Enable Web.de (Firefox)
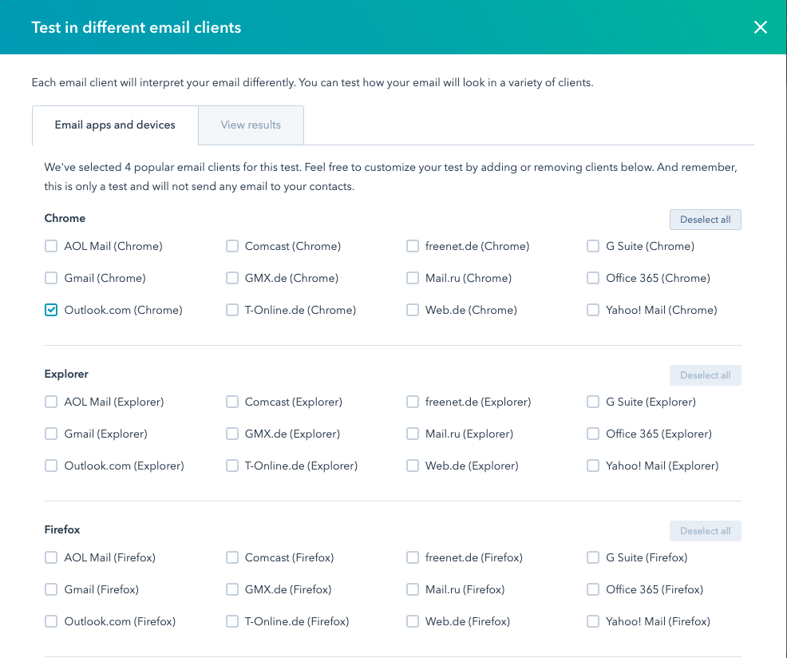Screen dimensions: 787x658 click(x=413, y=621)
